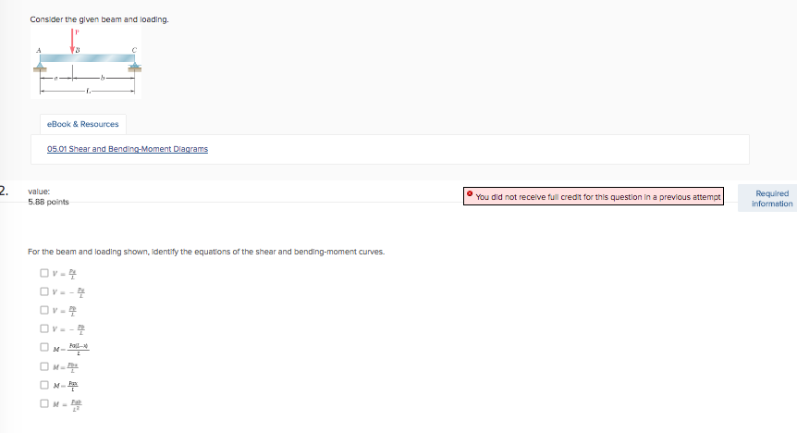Check the M = Pa(L−x)/L answer box
This screenshot has height=433, width=797.
(x=44, y=347)
